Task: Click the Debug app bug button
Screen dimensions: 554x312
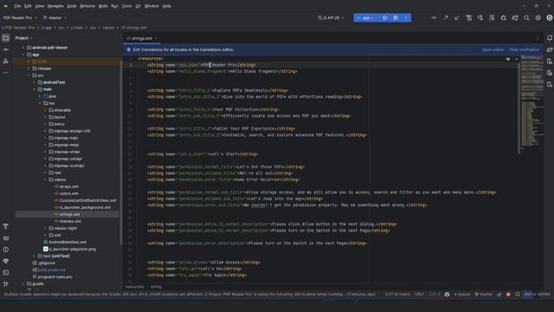Action: [396, 17]
